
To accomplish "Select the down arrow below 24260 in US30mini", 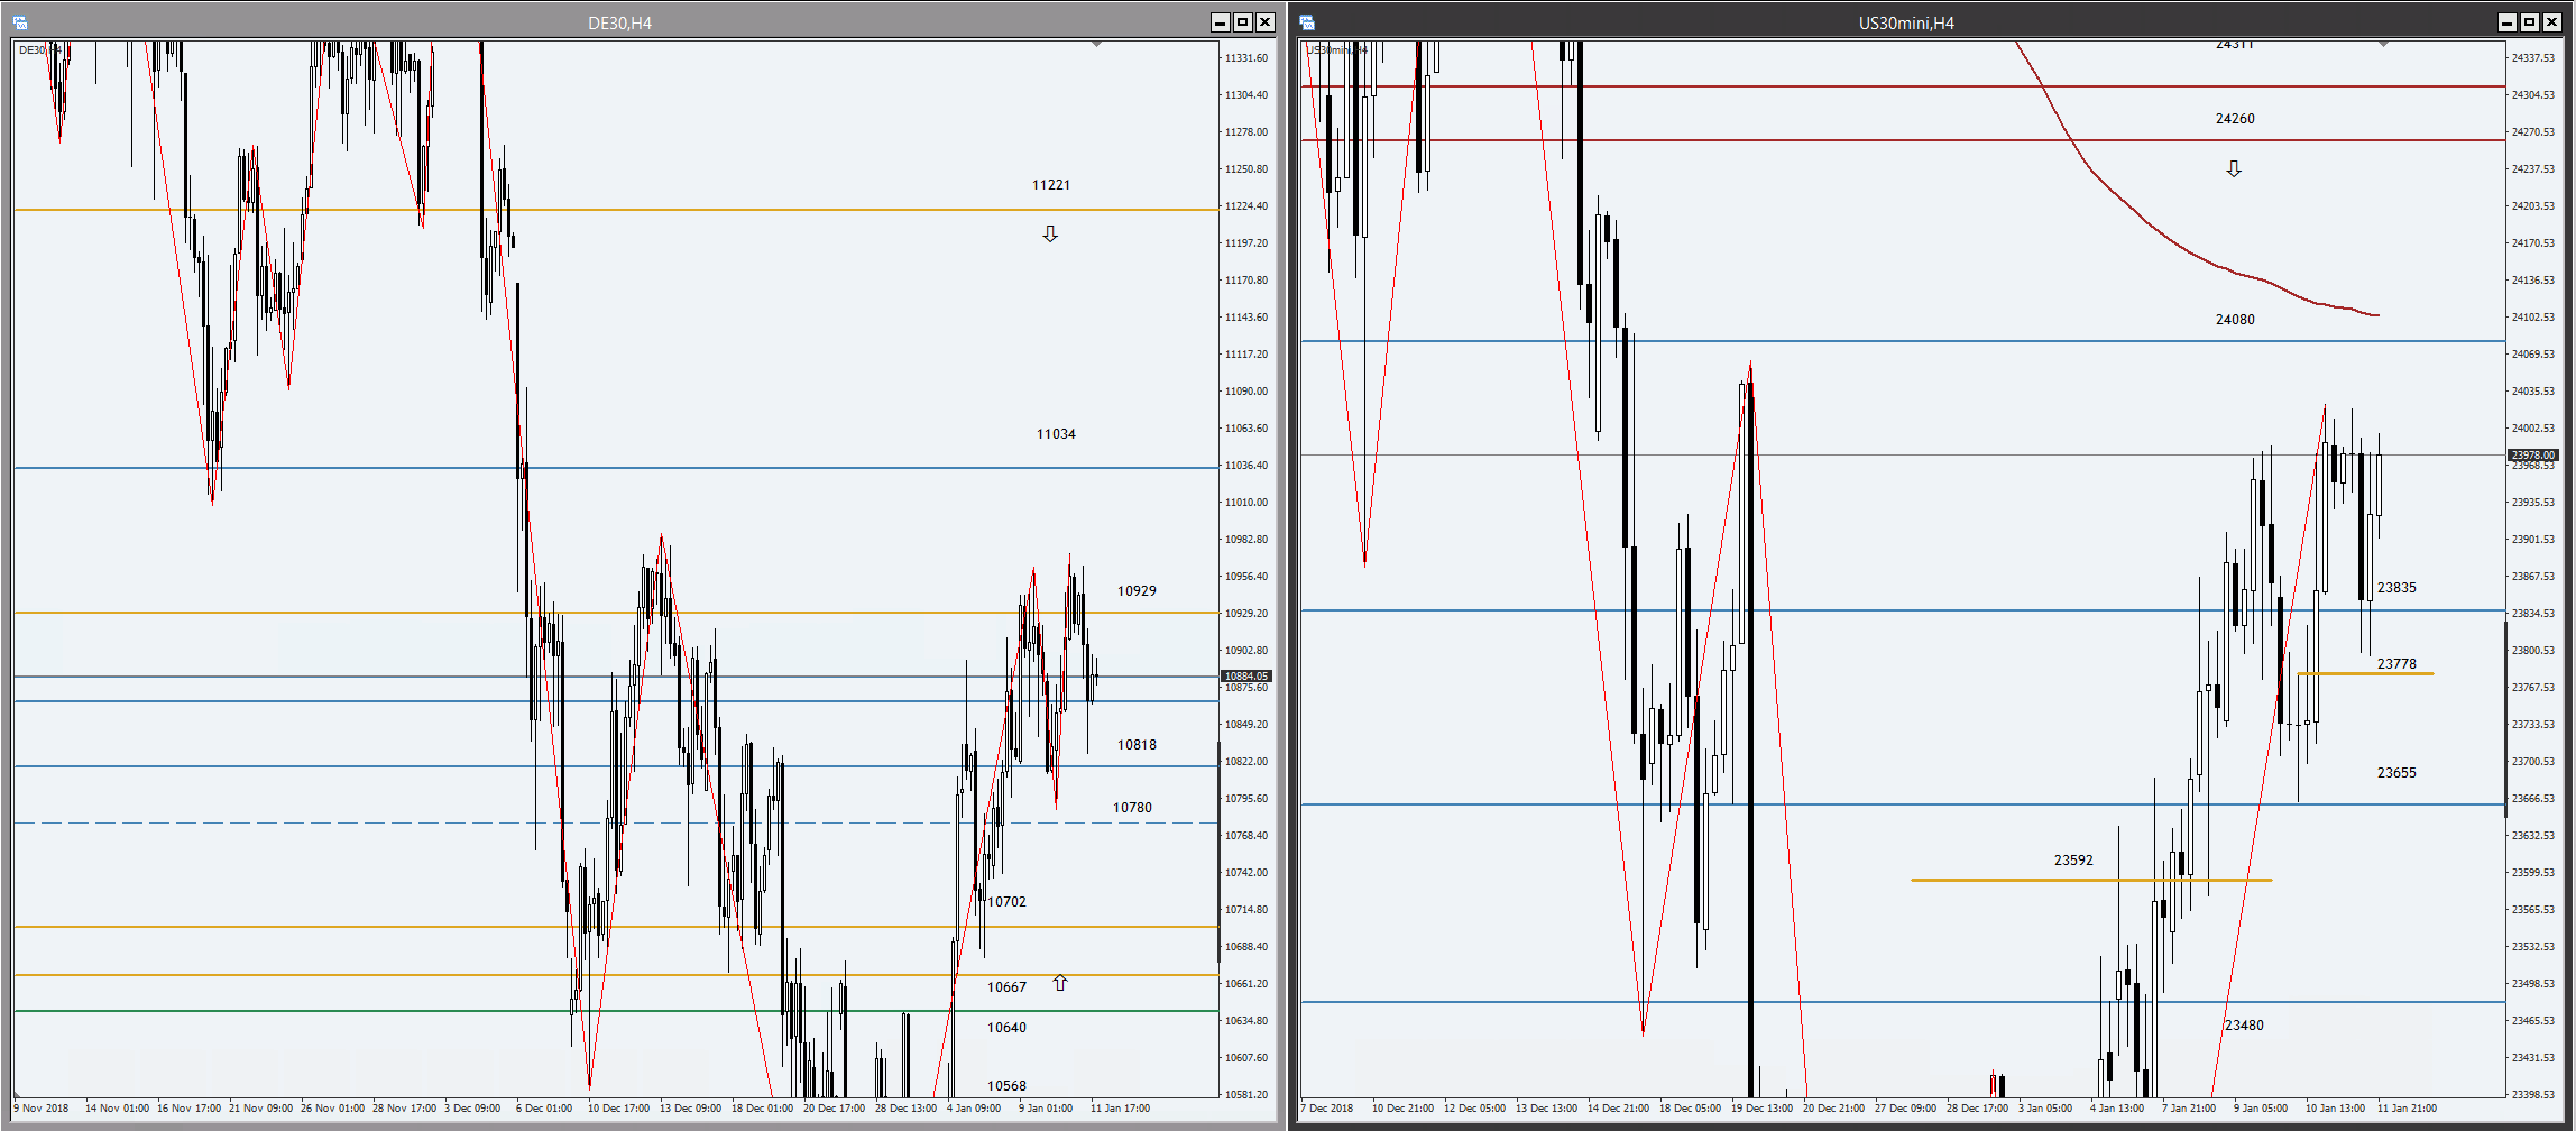I will pos(2234,169).
